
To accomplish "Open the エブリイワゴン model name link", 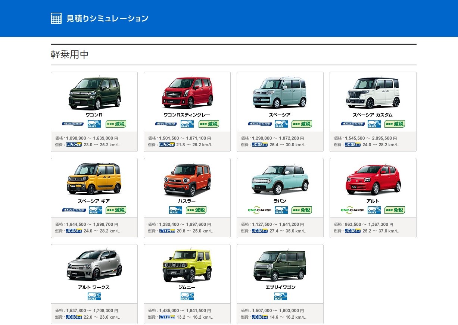I will pyautogui.click(x=280, y=287).
